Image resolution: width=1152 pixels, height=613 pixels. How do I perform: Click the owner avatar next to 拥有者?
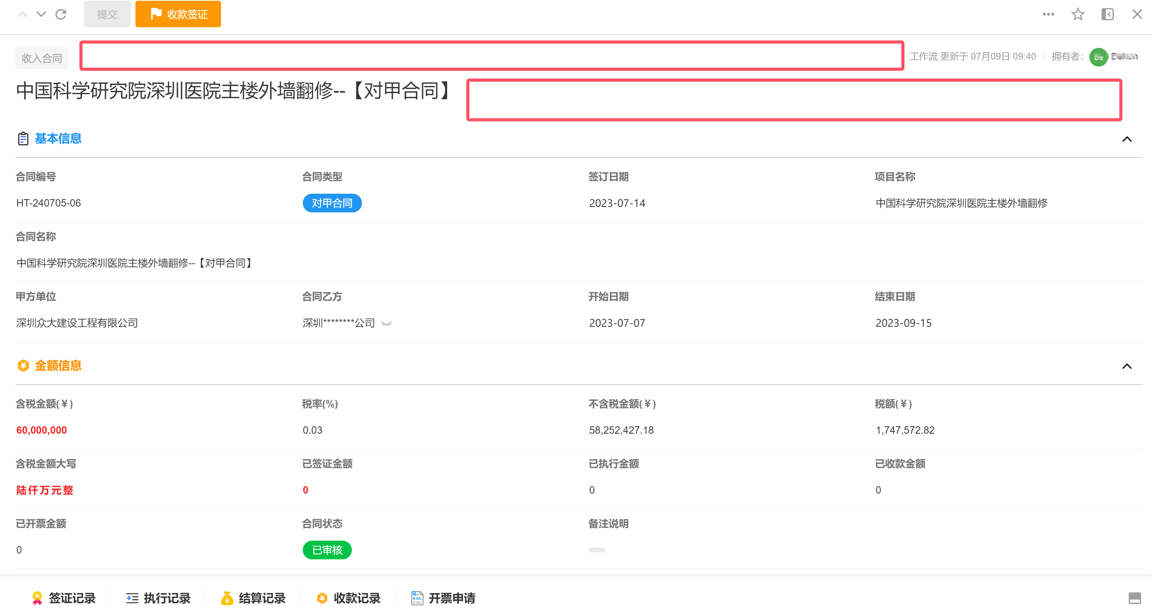point(1099,56)
